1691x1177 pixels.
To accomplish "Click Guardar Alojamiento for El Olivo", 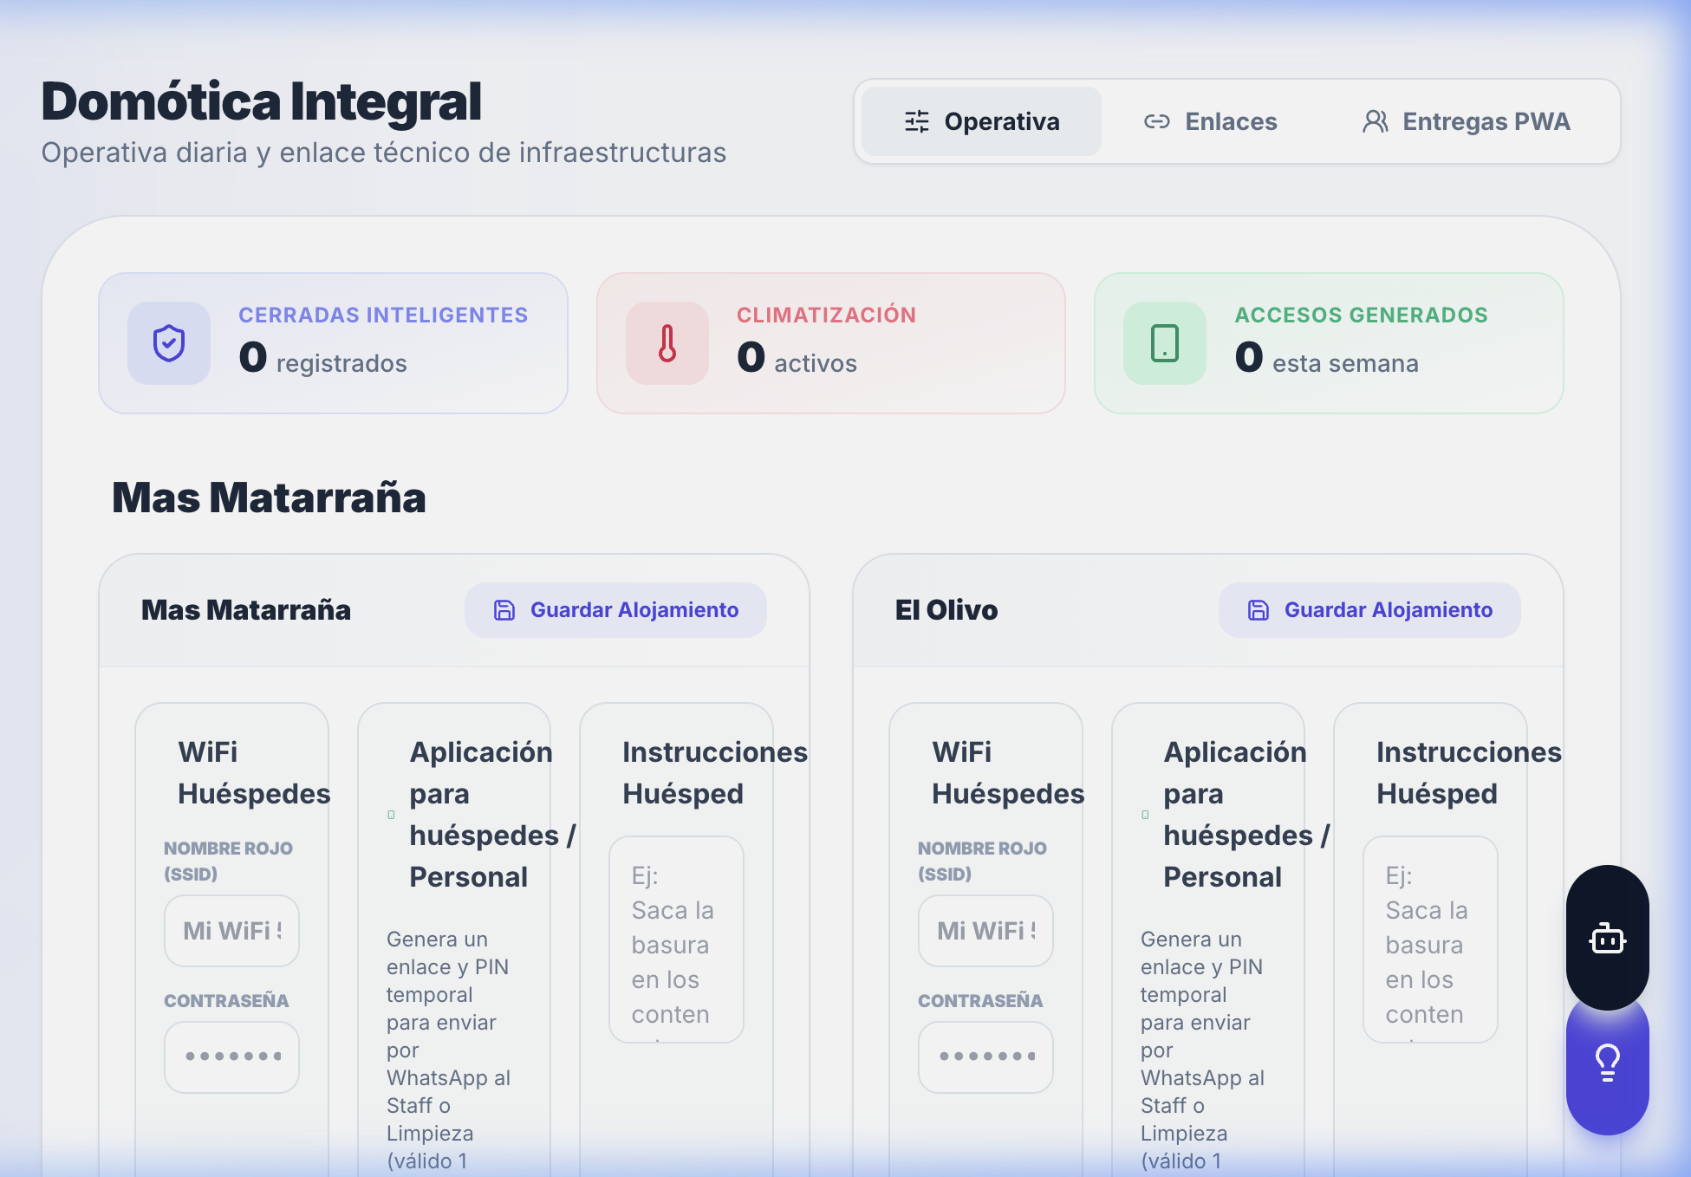I will point(1369,610).
